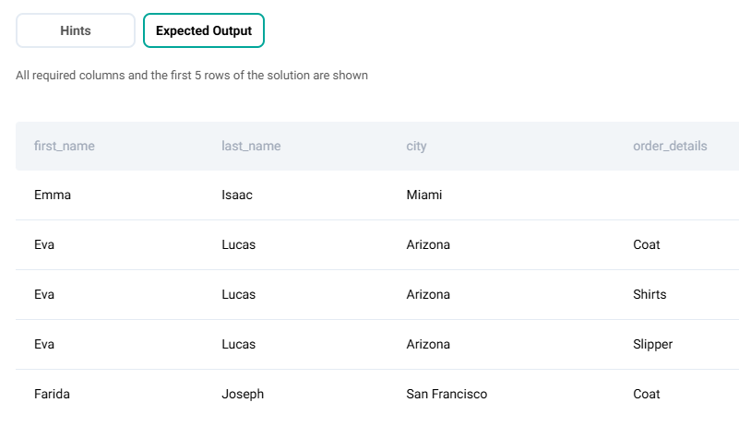Screen dimensions: 739x426
Task: Switch to the Hints tab
Action: click(x=76, y=30)
